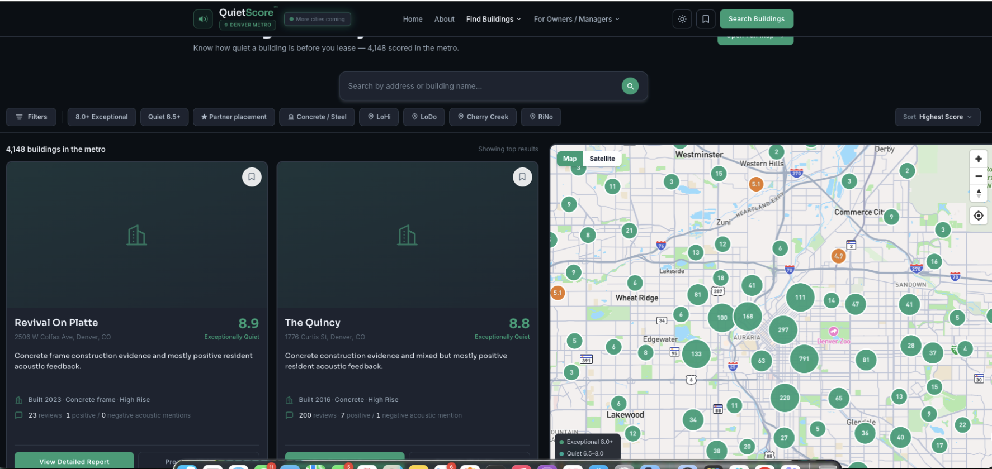992x469 pixels.
Task: Open the 168 buildings map cluster
Action: [748, 317]
